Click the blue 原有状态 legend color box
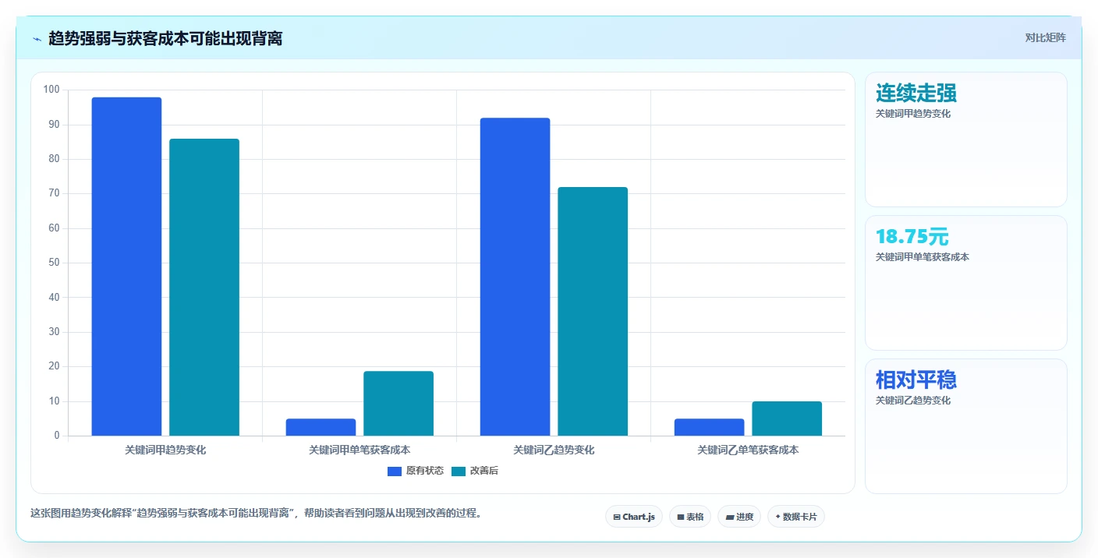Viewport: 1098px width, 558px height. pos(395,471)
